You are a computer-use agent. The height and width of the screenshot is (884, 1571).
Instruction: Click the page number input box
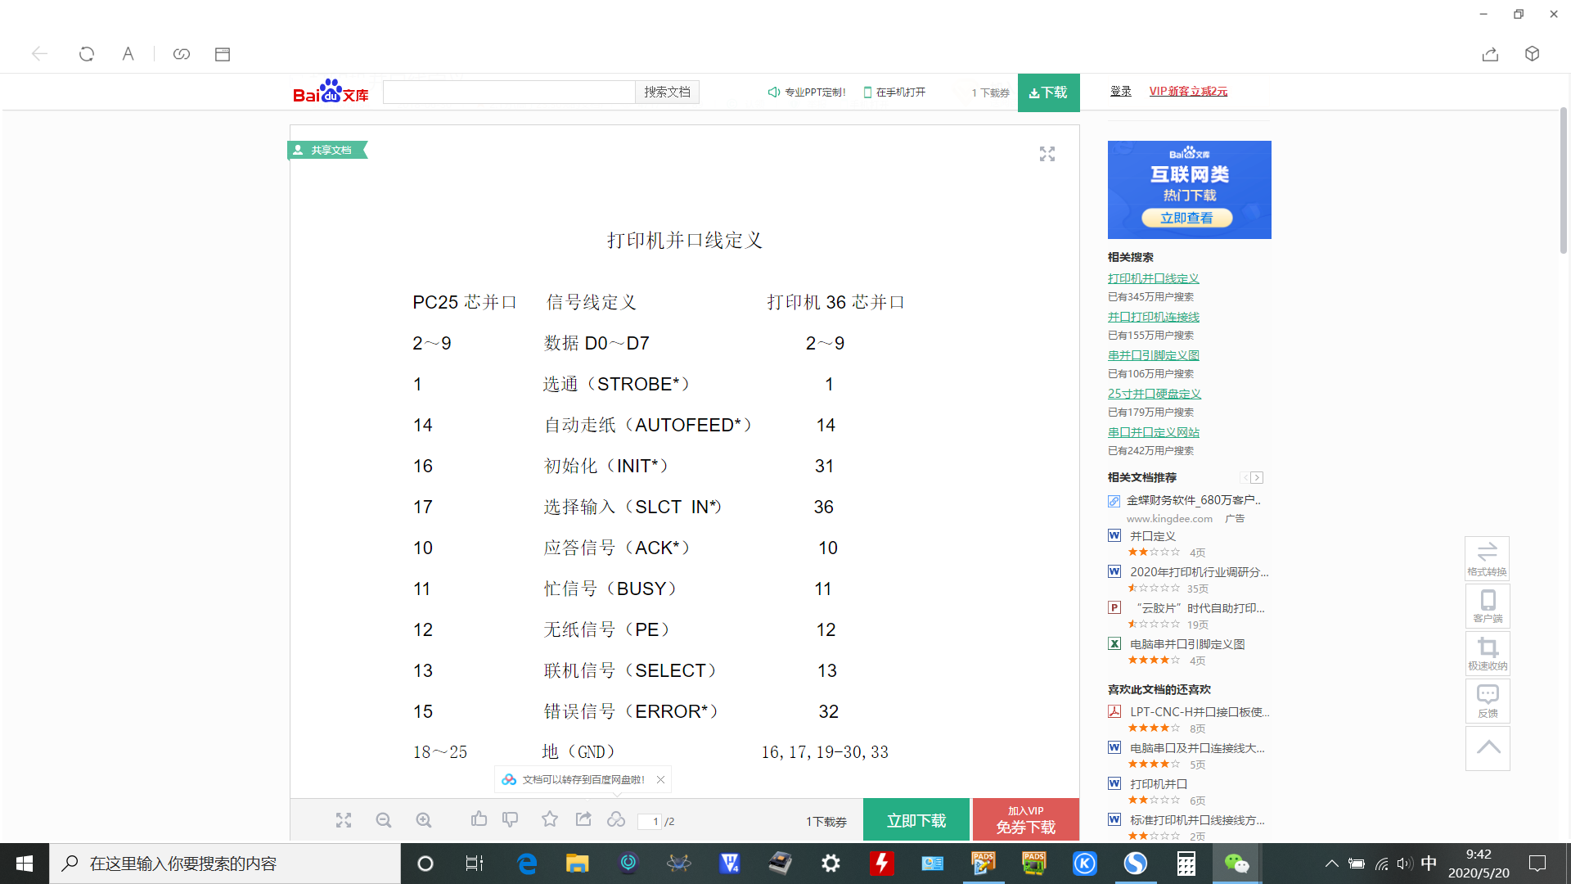[x=650, y=821]
